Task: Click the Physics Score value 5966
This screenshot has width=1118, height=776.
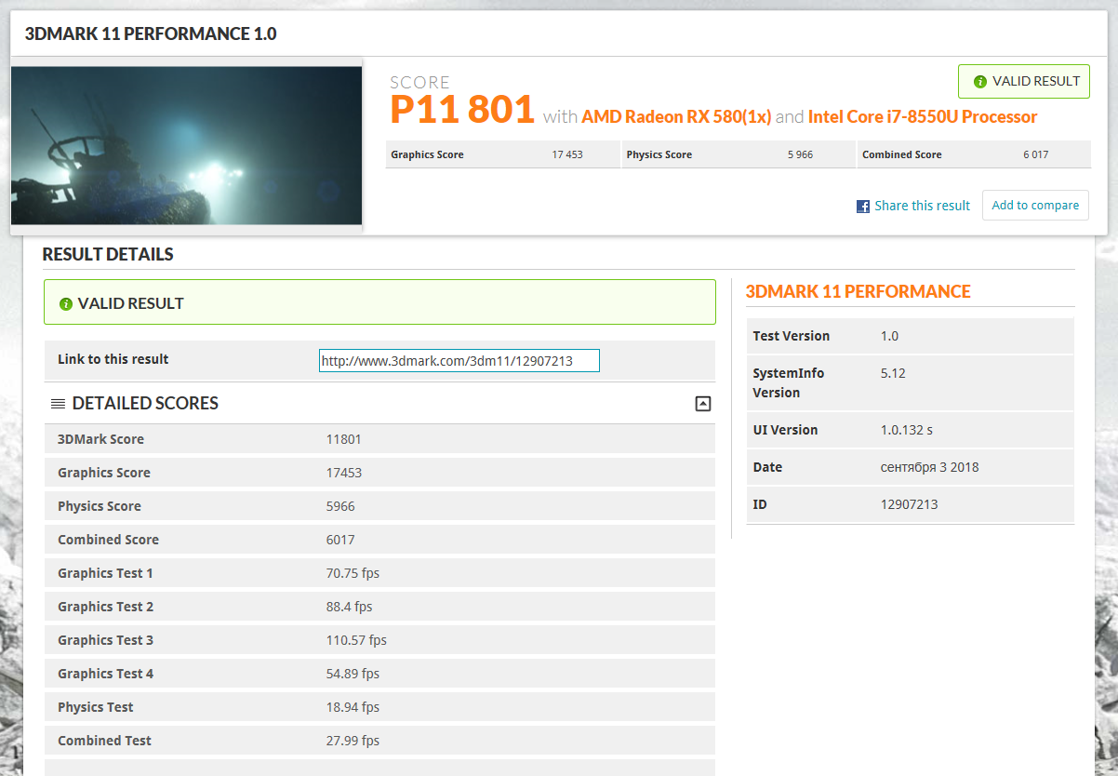Action: pyautogui.click(x=339, y=506)
